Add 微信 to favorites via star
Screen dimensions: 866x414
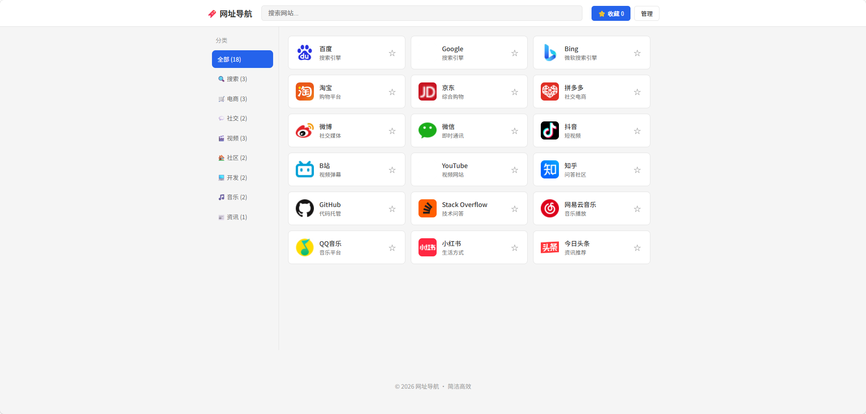pyautogui.click(x=515, y=131)
